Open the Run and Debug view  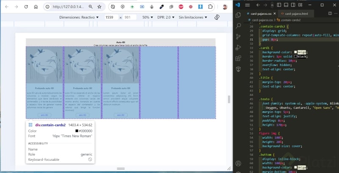coord(238,47)
